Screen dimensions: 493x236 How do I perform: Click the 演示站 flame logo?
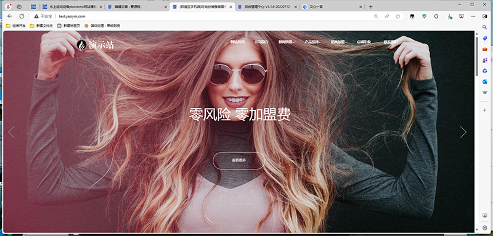pos(96,45)
